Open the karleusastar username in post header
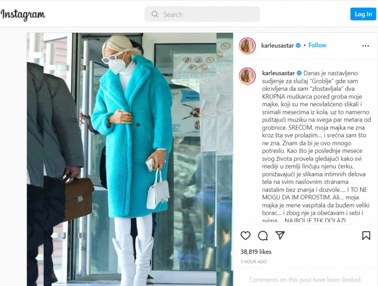This screenshot has width=378, height=286. tap(278, 45)
